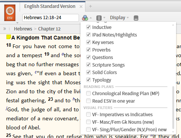
Task: Open footnote j before 'God, the judge'
Action: click(x=6, y=108)
